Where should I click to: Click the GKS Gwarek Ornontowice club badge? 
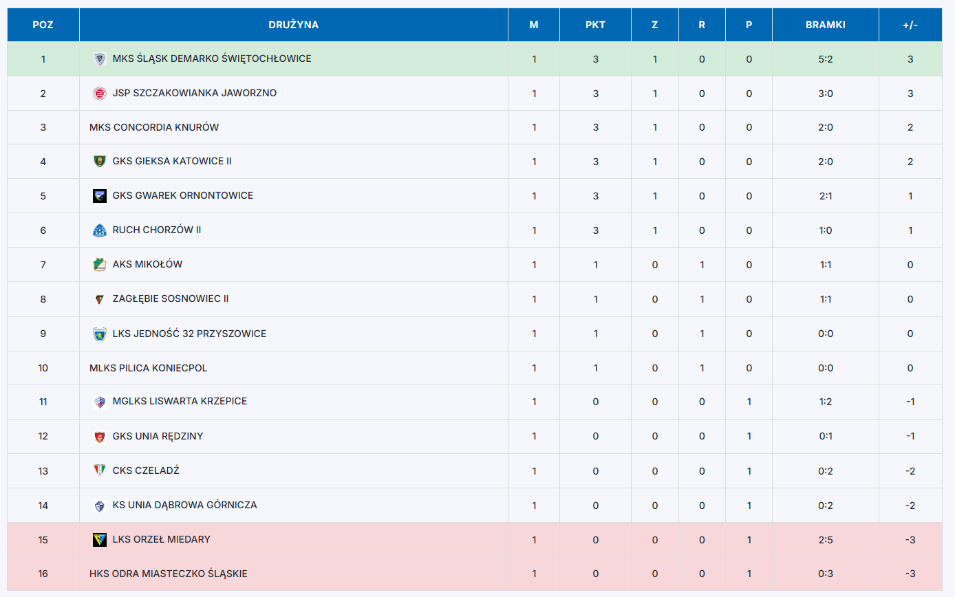pyautogui.click(x=100, y=196)
